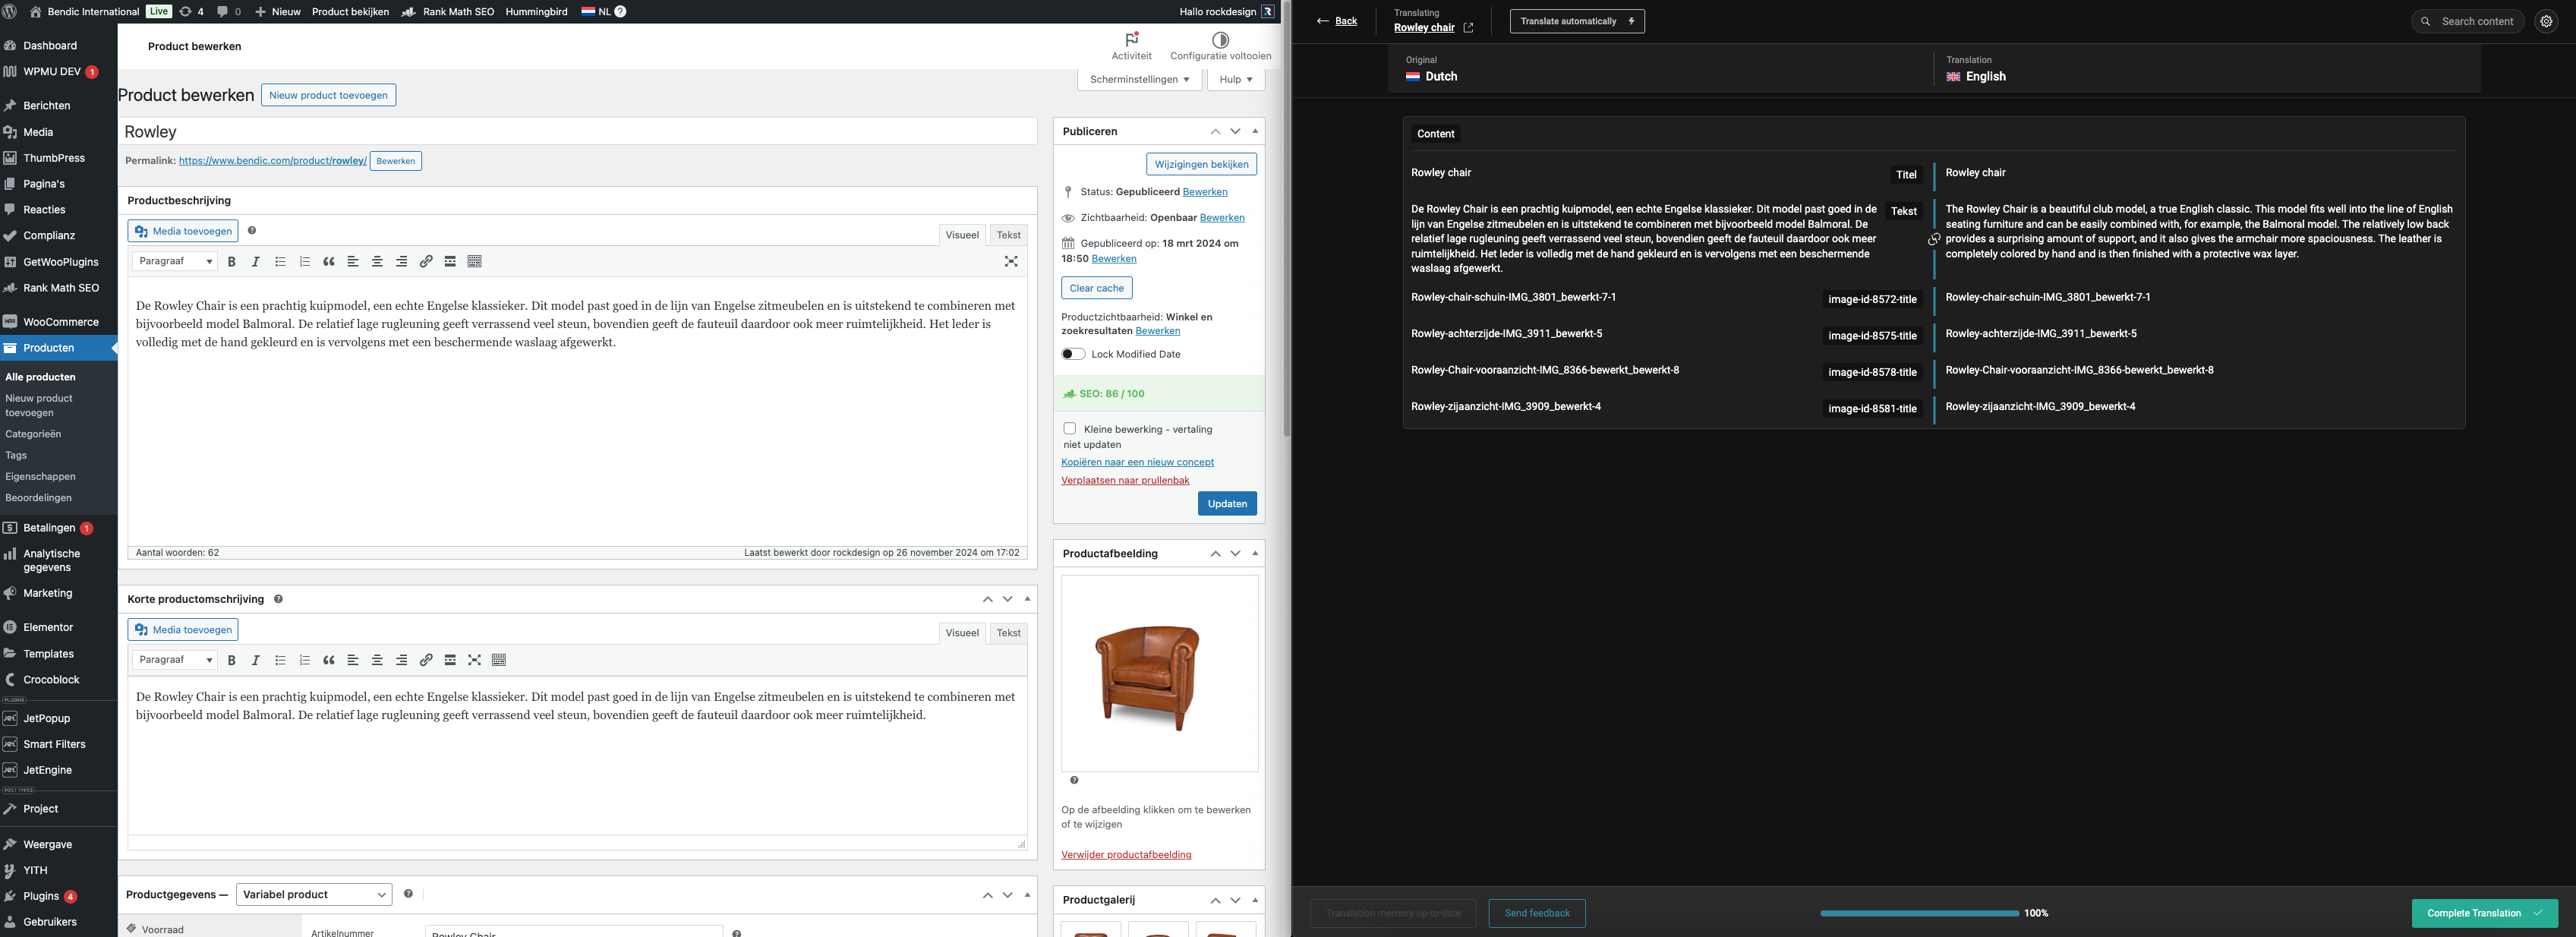Image resolution: width=2576 pixels, height=937 pixels.
Task: Open the Variabel product type dropdown
Action: [314, 895]
